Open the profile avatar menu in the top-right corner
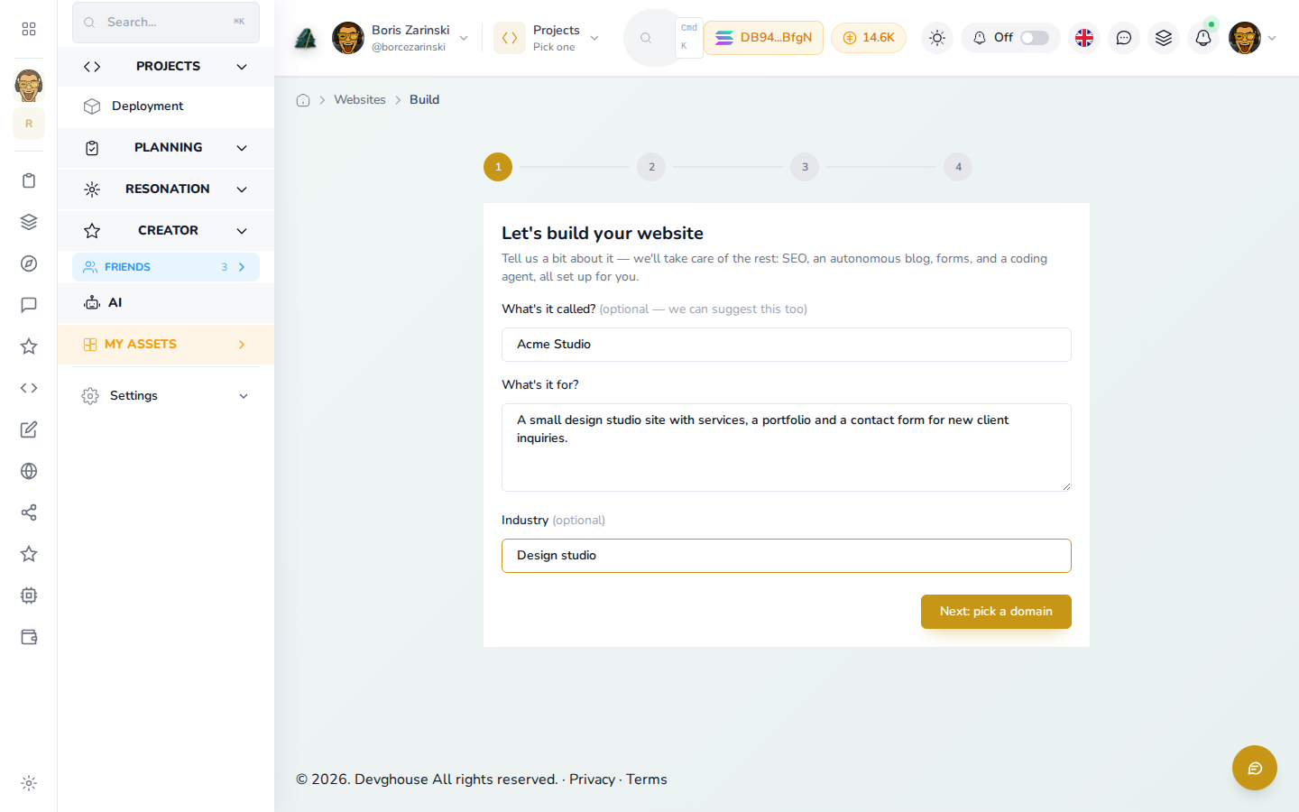The image size is (1299, 812). pyautogui.click(x=1252, y=38)
